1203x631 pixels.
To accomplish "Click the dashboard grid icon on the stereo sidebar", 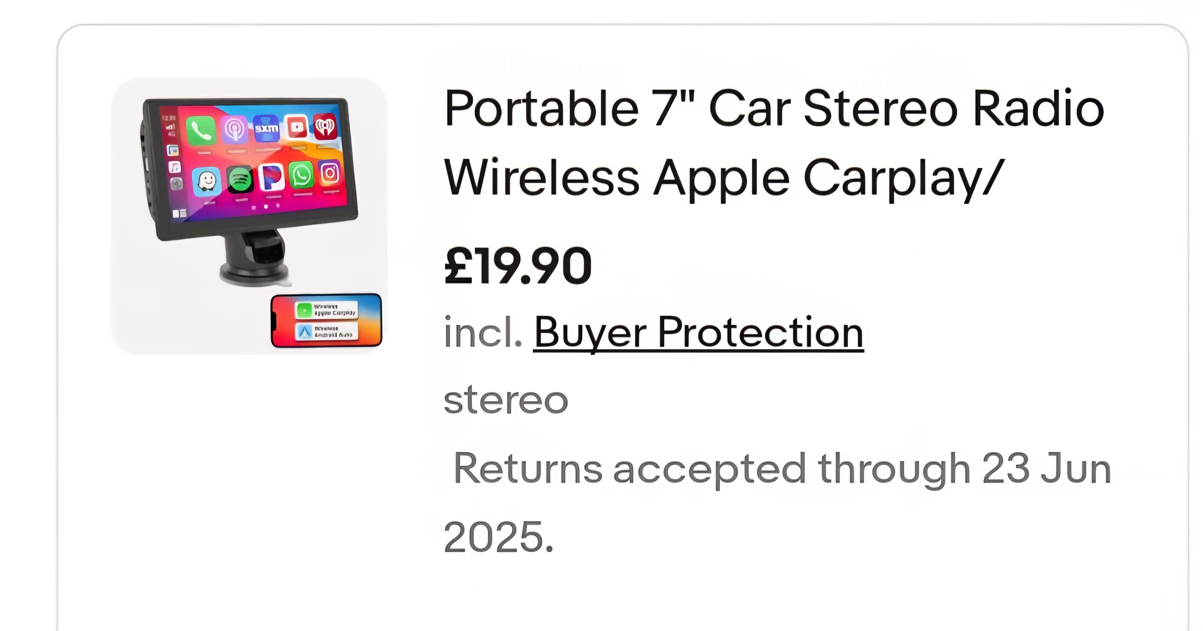I will (179, 213).
